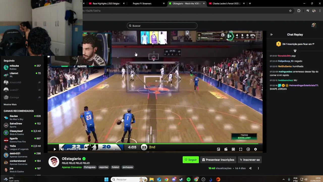Open liganfa recommended channel

[x=22, y=140]
